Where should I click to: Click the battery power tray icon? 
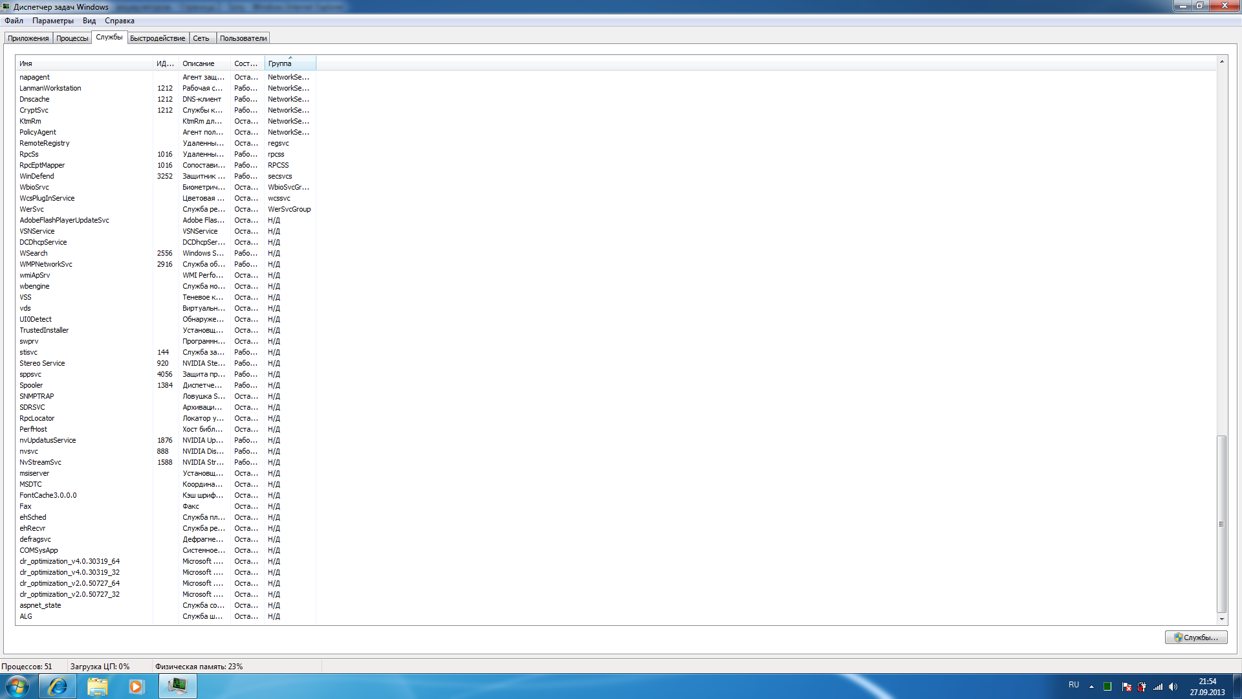click(1142, 687)
